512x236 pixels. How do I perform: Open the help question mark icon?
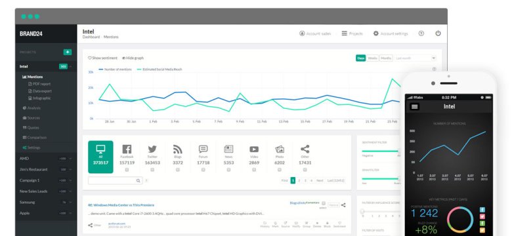(x=421, y=33)
